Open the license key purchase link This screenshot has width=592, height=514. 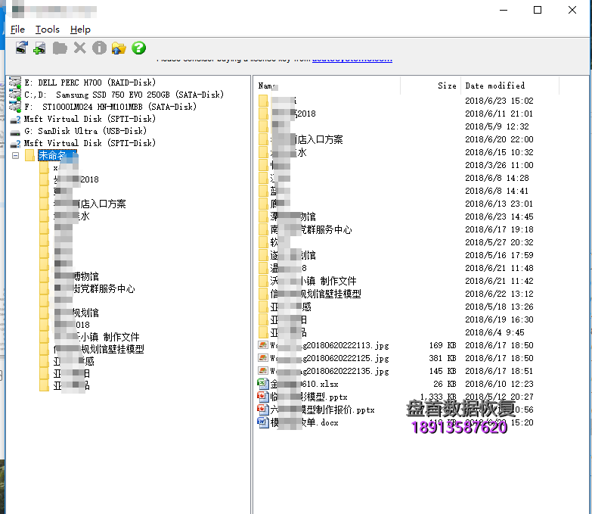(x=352, y=59)
